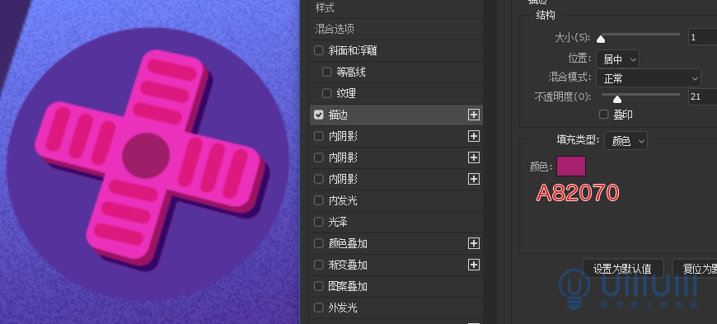Open the stroke 颜色 swatch picker
Image resolution: width=717 pixels, height=324 pixels.
570,166
